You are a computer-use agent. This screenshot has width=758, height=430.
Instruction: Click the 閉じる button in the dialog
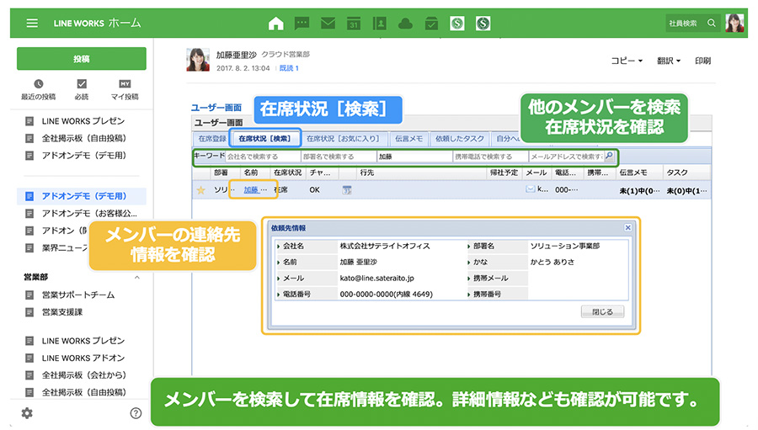(x=602, y=311)
